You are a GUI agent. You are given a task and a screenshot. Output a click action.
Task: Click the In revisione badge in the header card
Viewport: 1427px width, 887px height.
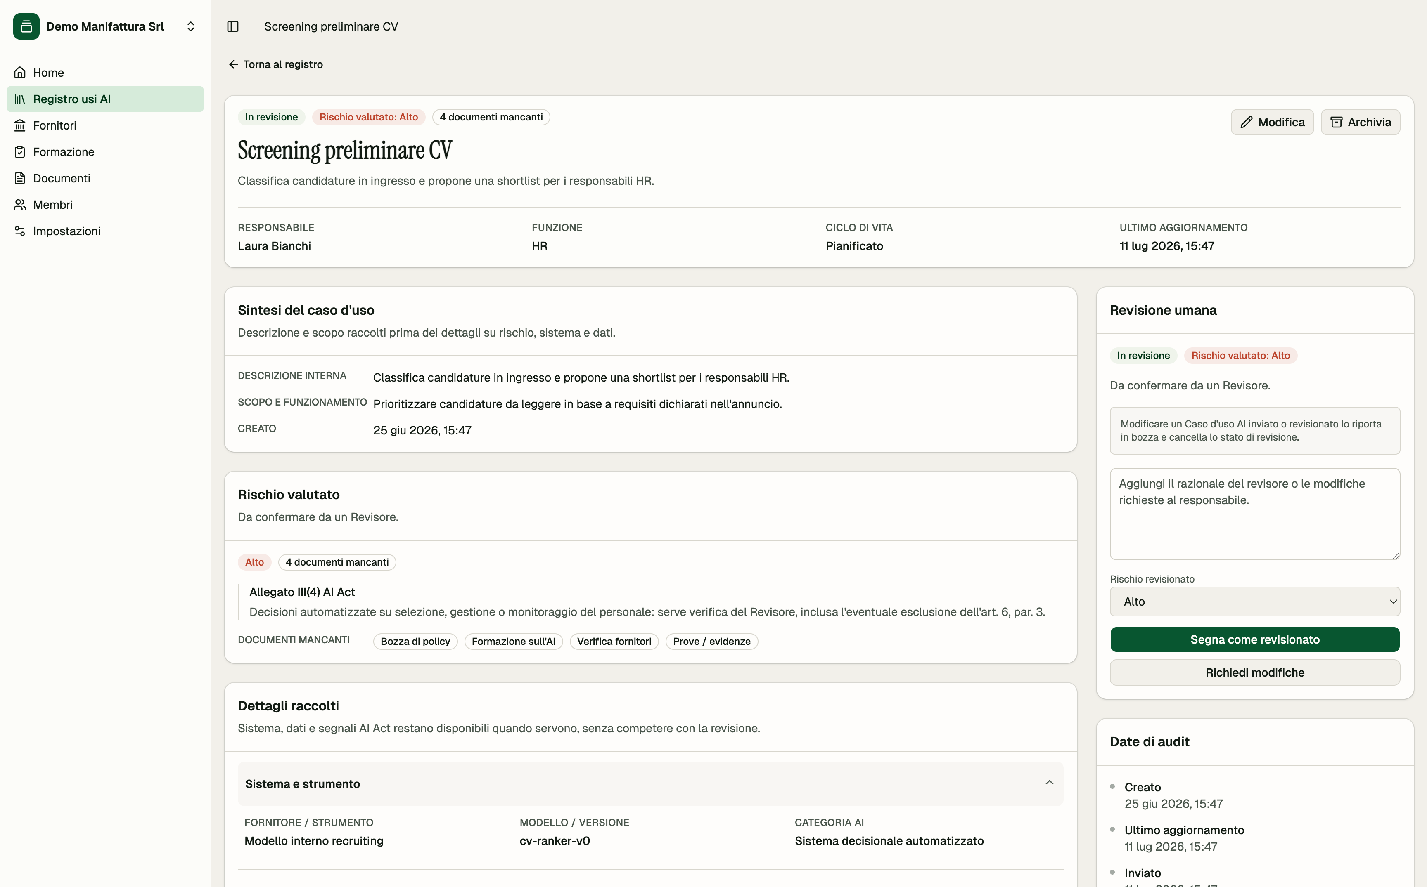pos(271,117)
